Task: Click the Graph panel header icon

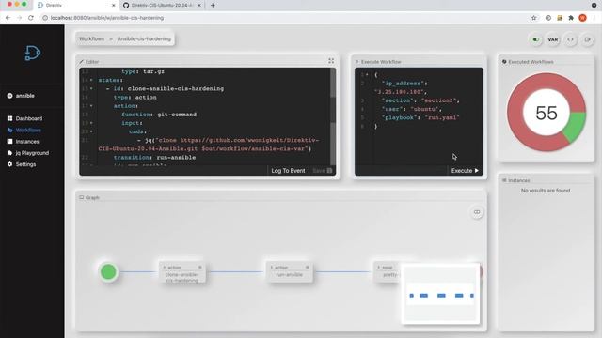Action: click(82, 197)
